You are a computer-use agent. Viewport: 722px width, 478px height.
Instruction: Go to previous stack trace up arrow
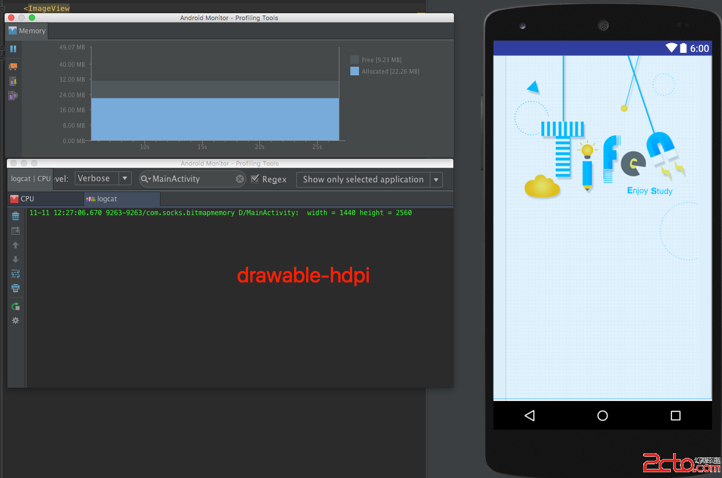click(x=16, y=245)
